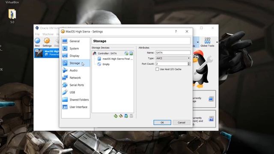This screenshot has width=274, height=154.
Task: Open the Network settings category
Action: tap(75, 78)
